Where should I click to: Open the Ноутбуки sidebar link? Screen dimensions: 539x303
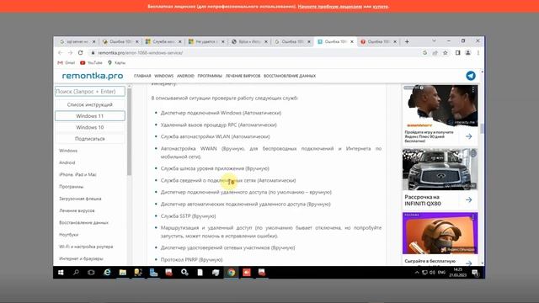69,235
